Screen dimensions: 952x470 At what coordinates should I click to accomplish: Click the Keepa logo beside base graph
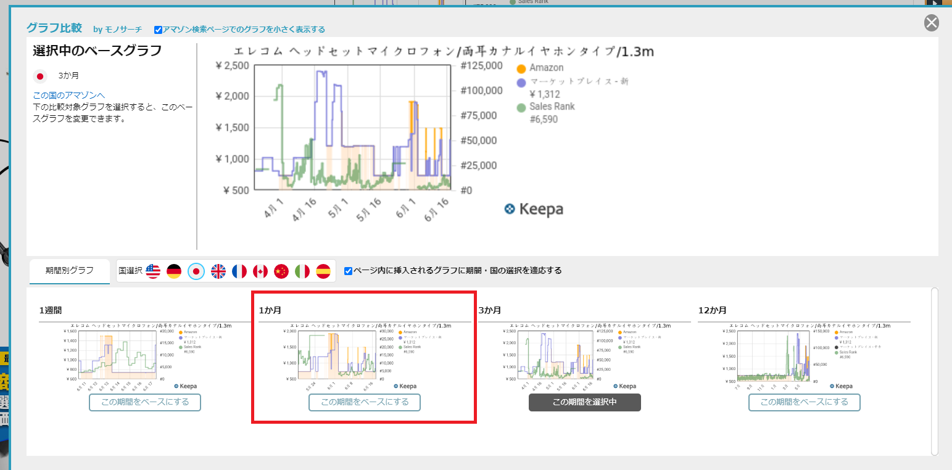point(533,209)
